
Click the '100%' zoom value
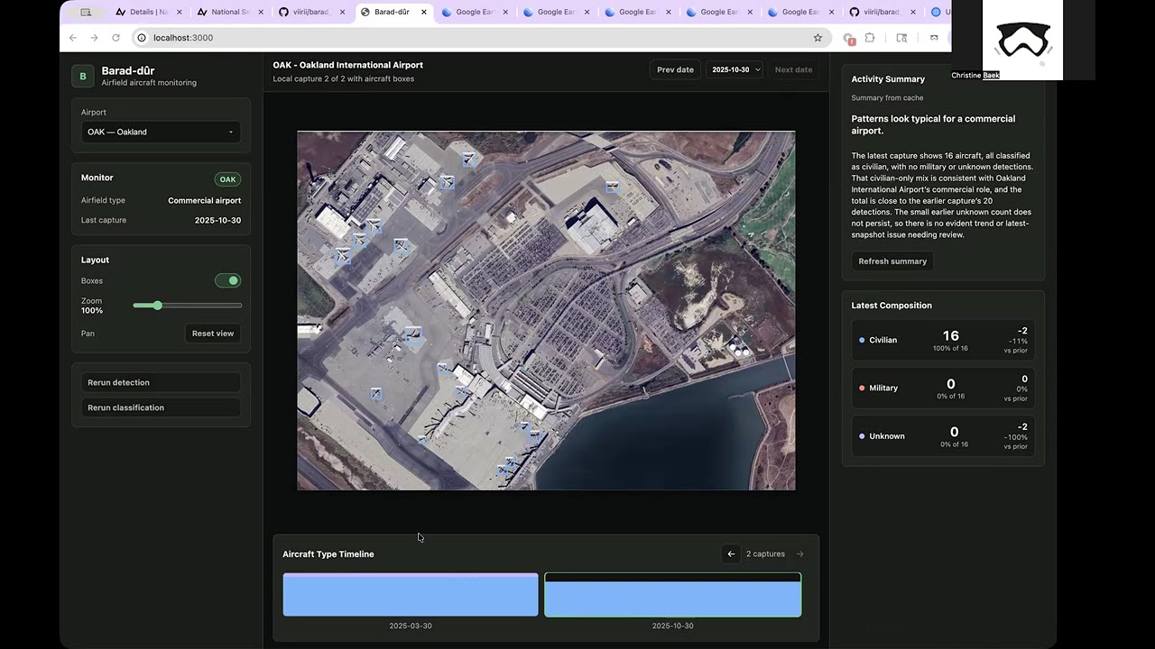point(92,311)
